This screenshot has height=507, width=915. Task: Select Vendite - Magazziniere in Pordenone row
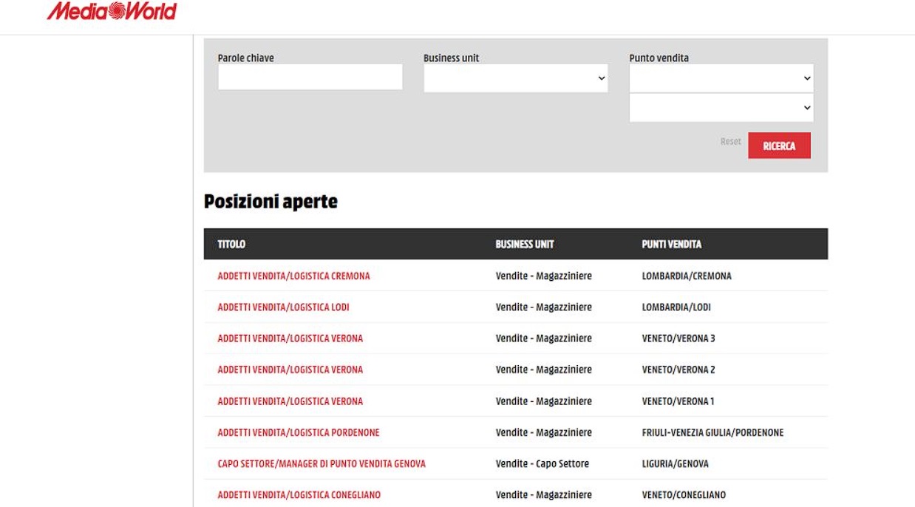click(x=544, y=432)
